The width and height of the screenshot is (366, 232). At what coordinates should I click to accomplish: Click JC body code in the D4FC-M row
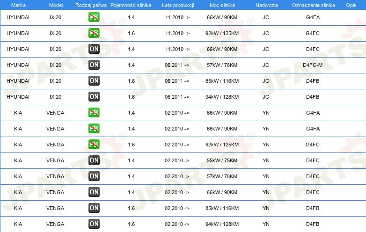pos(266,65)
